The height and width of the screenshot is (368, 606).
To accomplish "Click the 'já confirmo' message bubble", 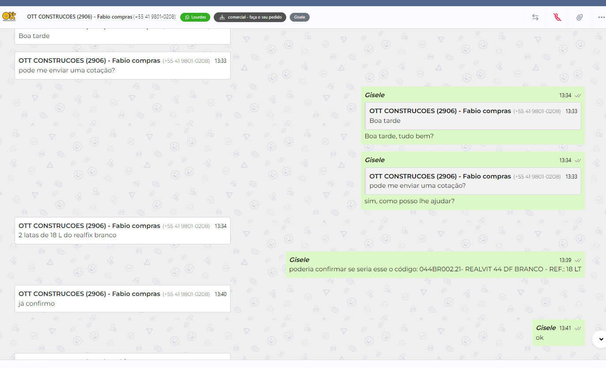I will coord(37,304).
